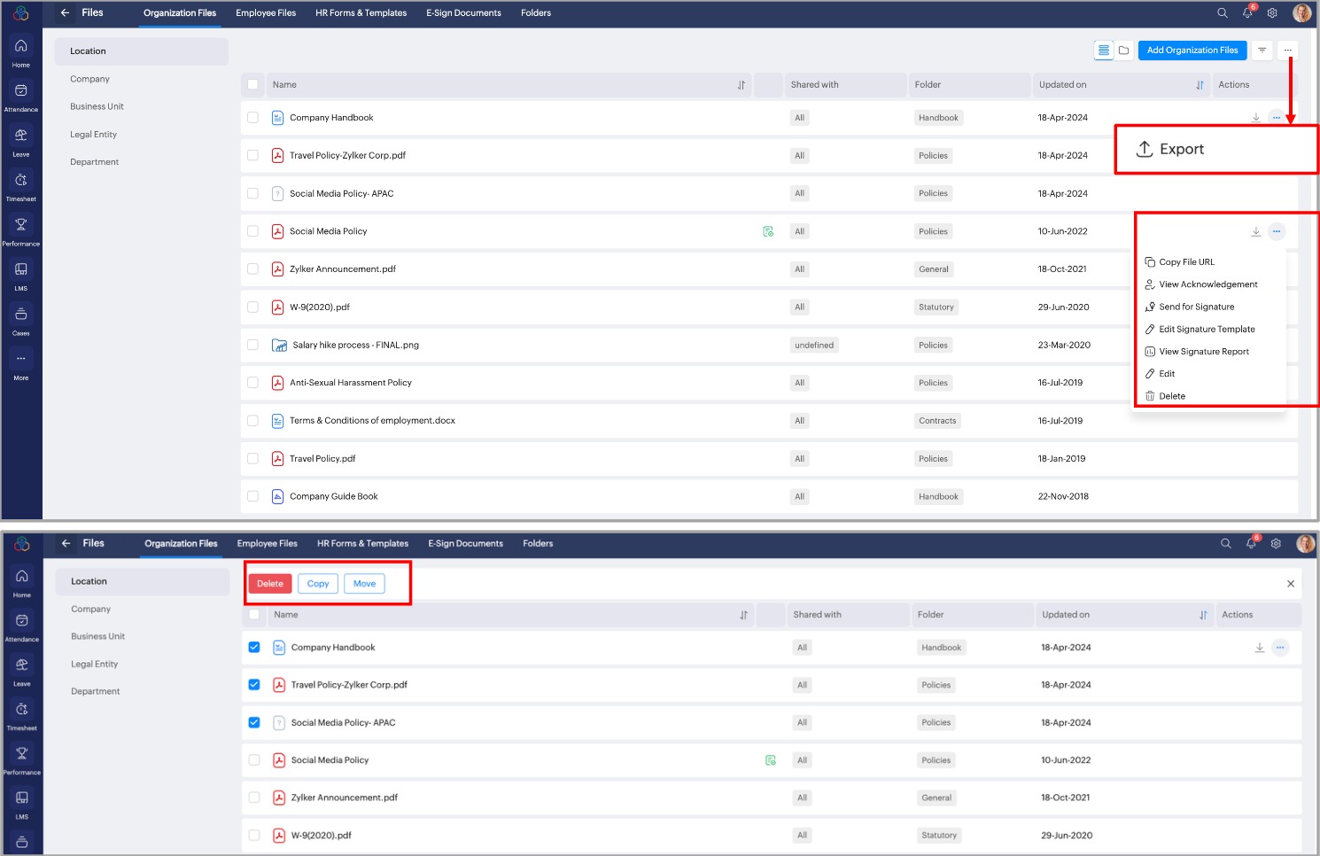Image resolution: width=1320 pixels, height=856 pixels.
Task: Sort by Name in the upper screenshot
Action: 742,85
